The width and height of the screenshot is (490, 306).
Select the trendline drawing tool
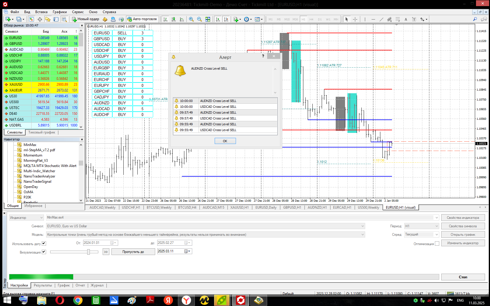[381, 19]
